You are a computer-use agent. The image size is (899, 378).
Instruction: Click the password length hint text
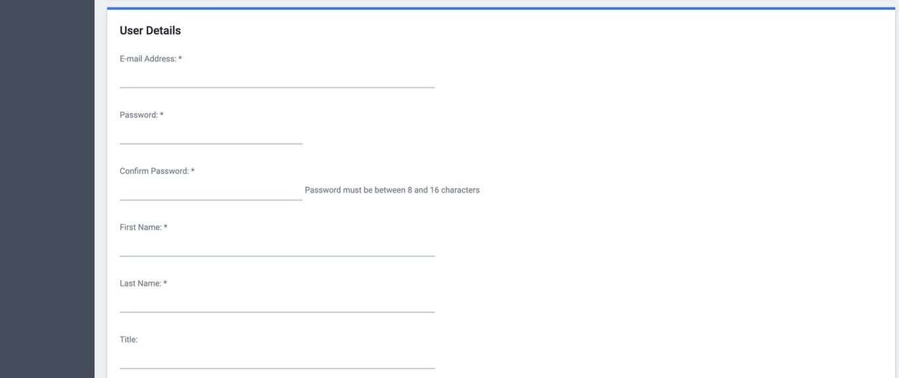click(392, 190)
